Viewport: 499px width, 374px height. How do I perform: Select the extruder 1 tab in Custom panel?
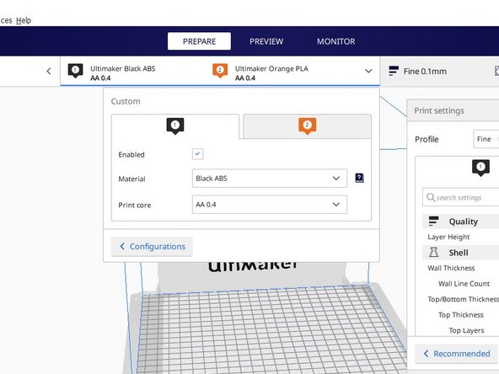coord(175,126)
